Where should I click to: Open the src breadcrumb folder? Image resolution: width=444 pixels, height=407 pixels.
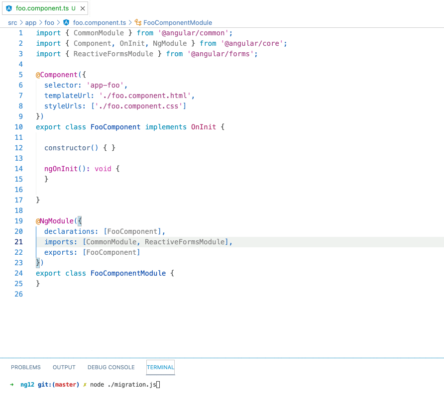pos(12,23)
